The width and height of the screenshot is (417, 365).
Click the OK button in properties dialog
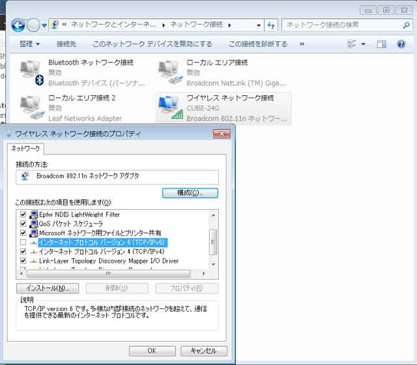[x=152, y=351]
